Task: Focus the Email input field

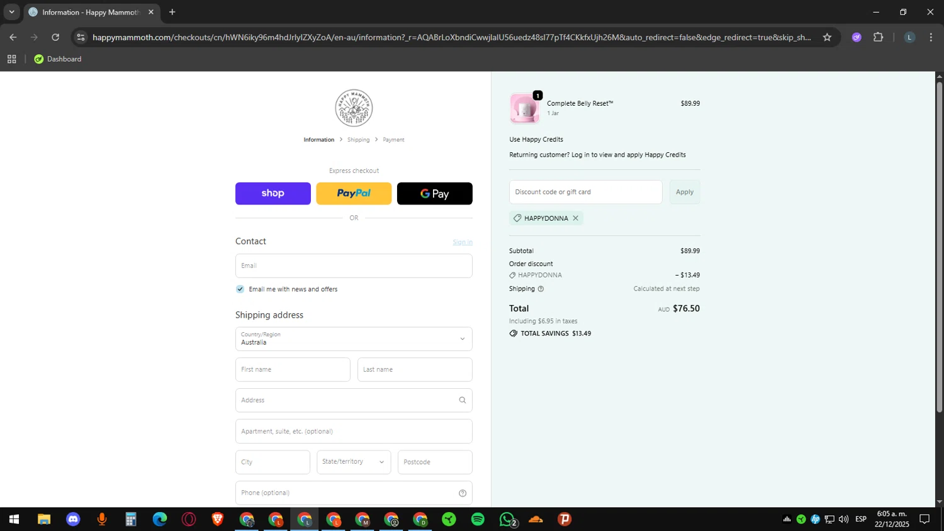Action: pyautogui.click(x=354, y=265)
